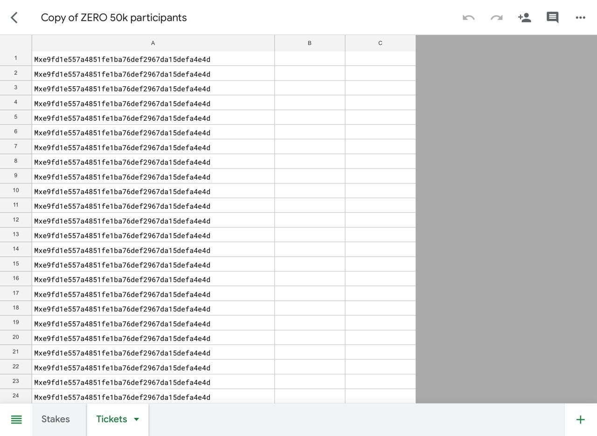Image resolution: width=597 pixels, height=436 pixels.
Task: Click cell A5 in row 5
Action: tap(153, 118)
